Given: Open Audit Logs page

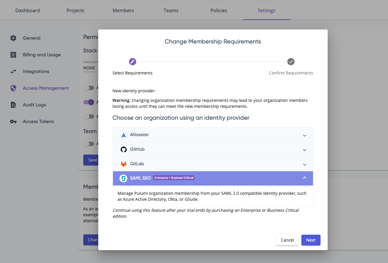Looking at the screenshot, I should 34,105.
